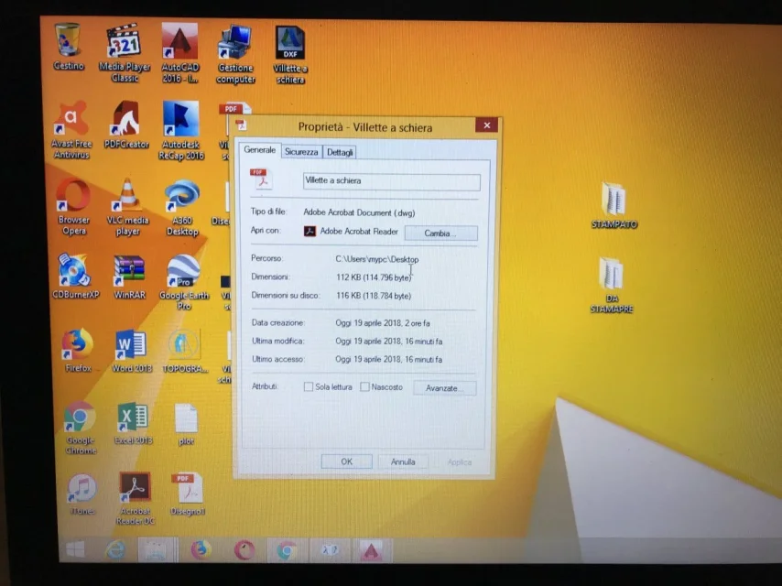
Task: Confirm with the OK button
Action: coord(347,461)
